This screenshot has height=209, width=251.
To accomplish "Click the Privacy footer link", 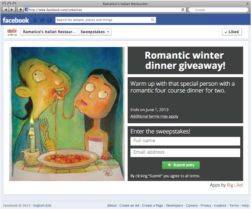I will tap(206, 206).
